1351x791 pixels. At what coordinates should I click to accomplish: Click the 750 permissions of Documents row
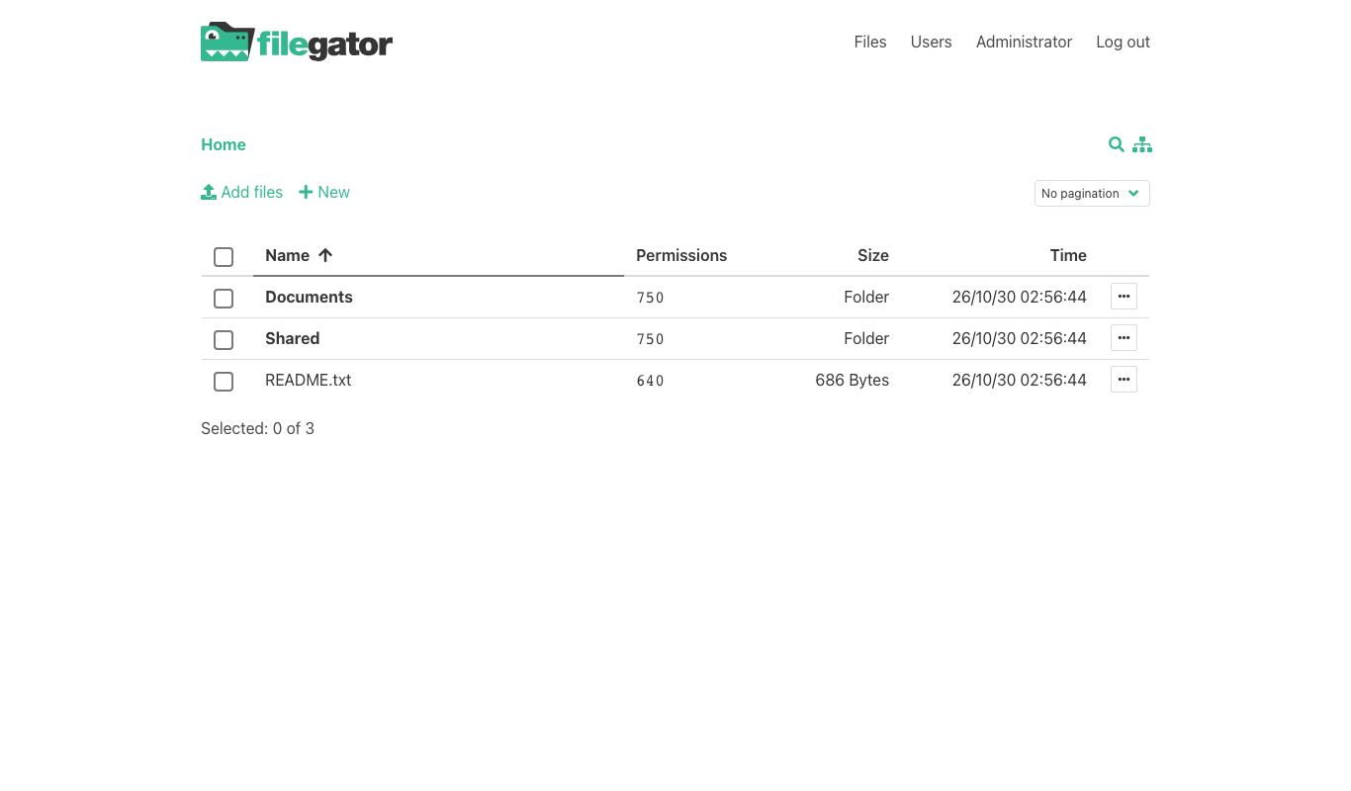[x=650, y=298]
